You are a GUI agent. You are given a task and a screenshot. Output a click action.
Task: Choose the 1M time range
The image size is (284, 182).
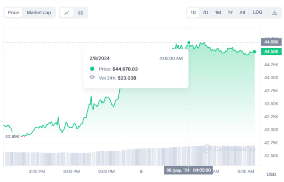coord(218,12)
